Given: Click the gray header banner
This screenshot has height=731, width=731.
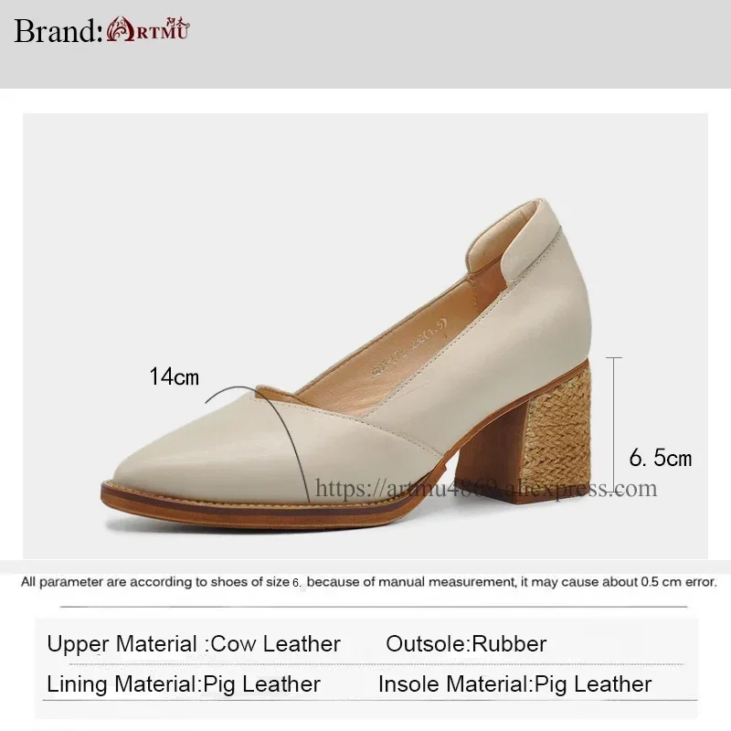Looking at the screenshot, I should [365, 44].
